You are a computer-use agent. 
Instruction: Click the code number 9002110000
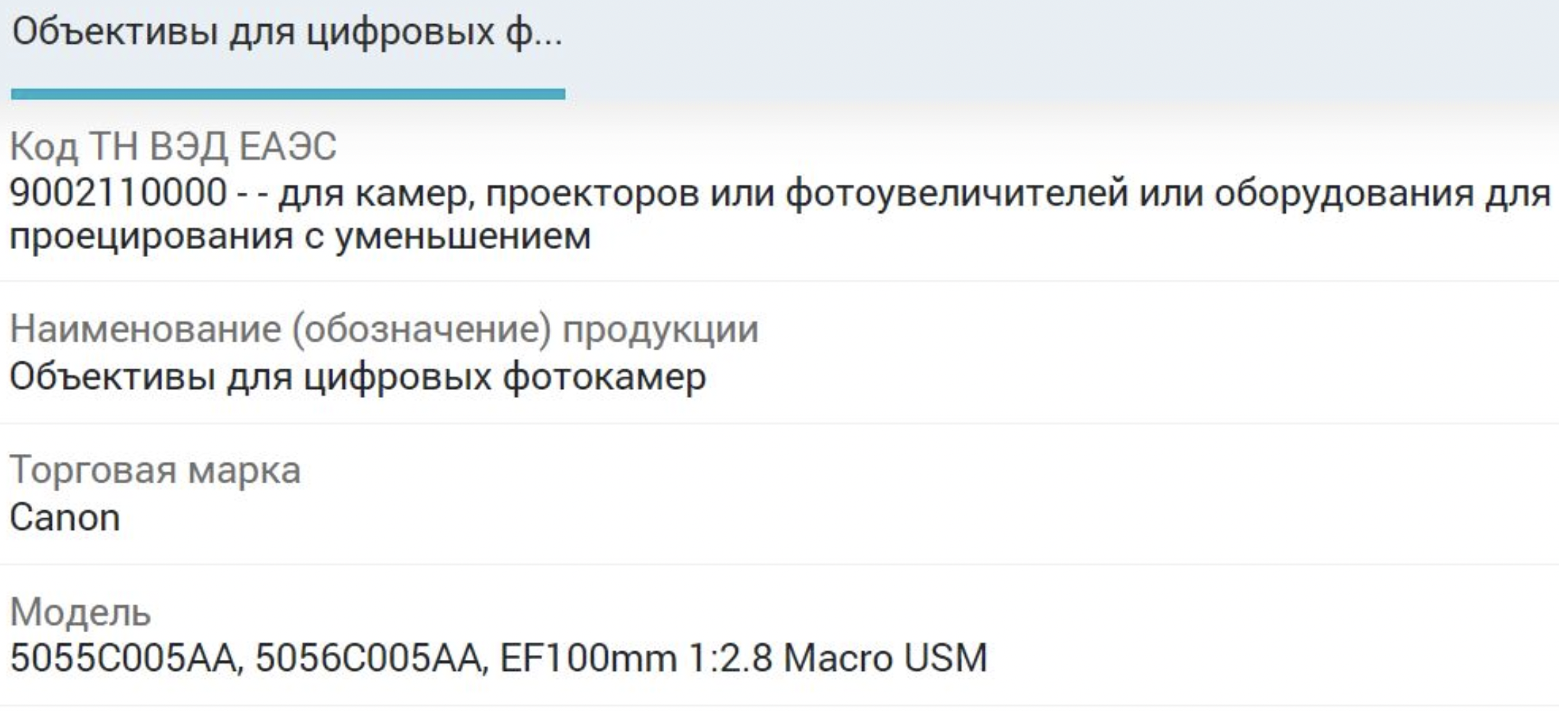(x=118, y=193)
